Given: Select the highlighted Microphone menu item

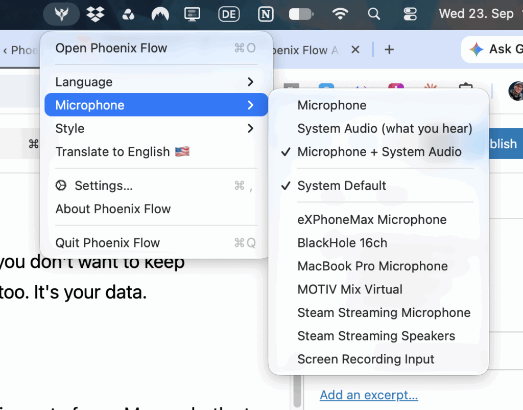Looking at the screenshot, I should click(x=156, y=105).
